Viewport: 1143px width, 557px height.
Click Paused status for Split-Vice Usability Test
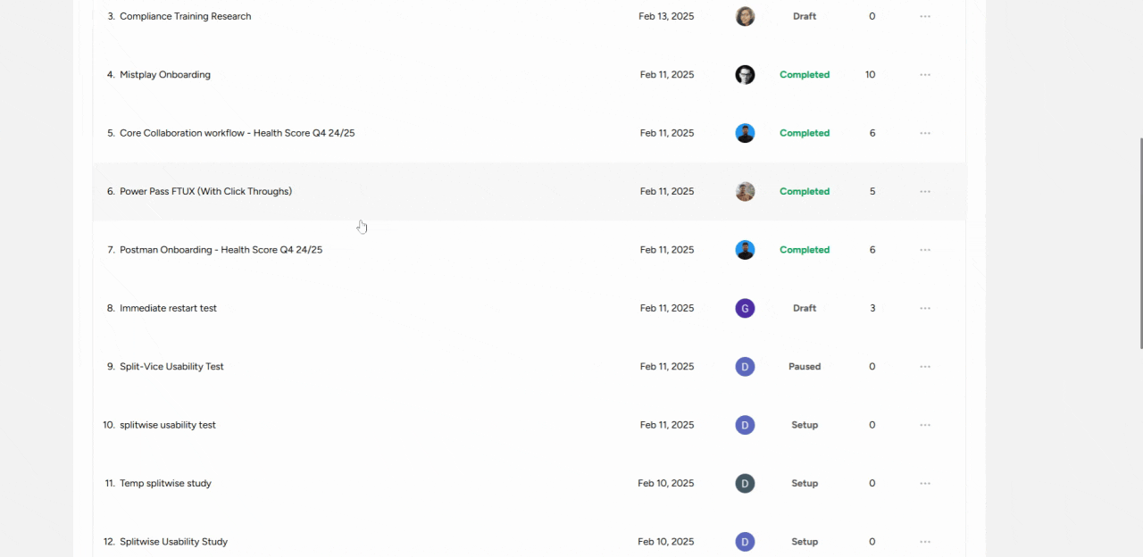[805, 367]
